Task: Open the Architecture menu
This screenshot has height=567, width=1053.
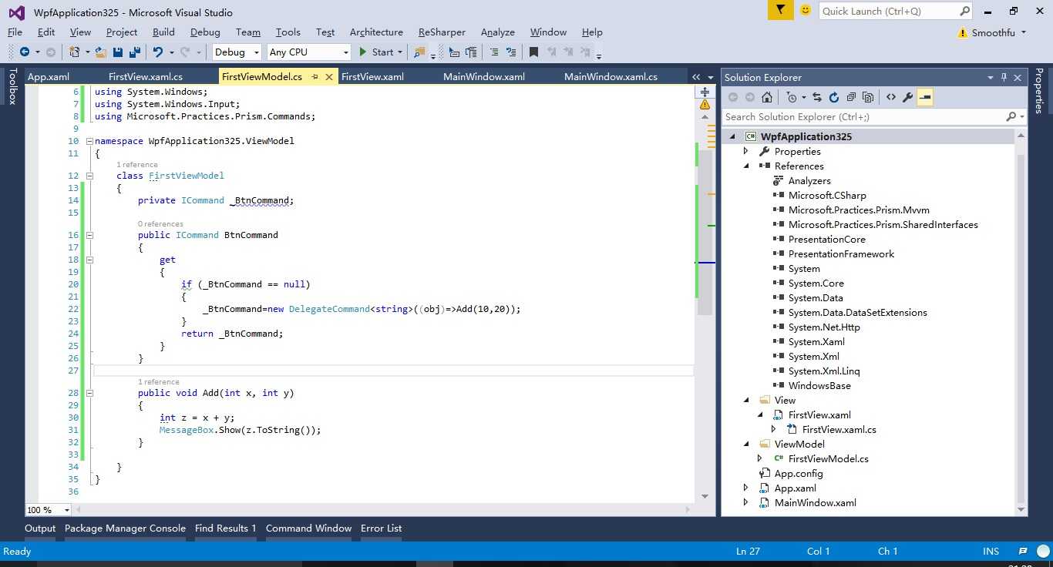Action: 376,32
